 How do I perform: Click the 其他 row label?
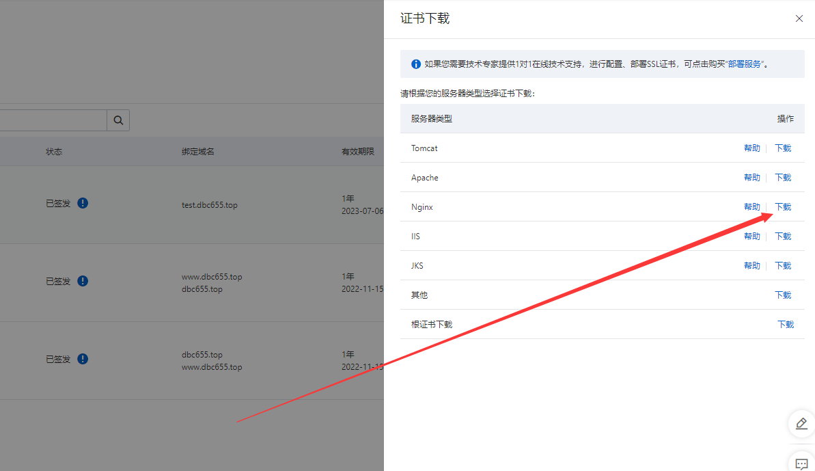419,295
